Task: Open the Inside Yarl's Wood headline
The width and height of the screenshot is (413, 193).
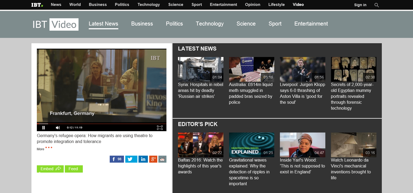Action: [302, 166]
